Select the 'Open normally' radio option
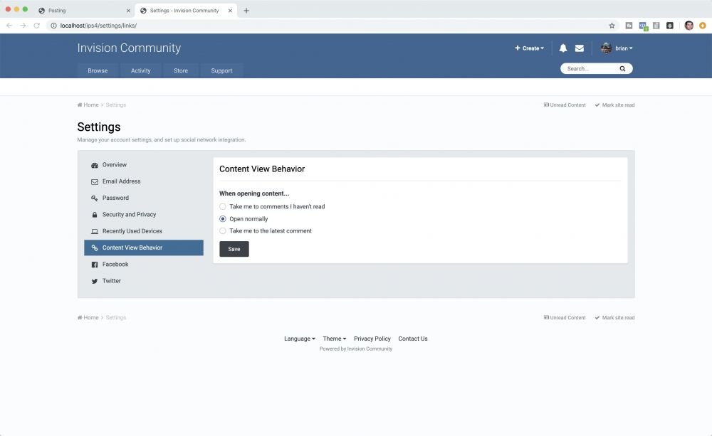The width and height of the screenshot is (712, 436). (222, 218)
